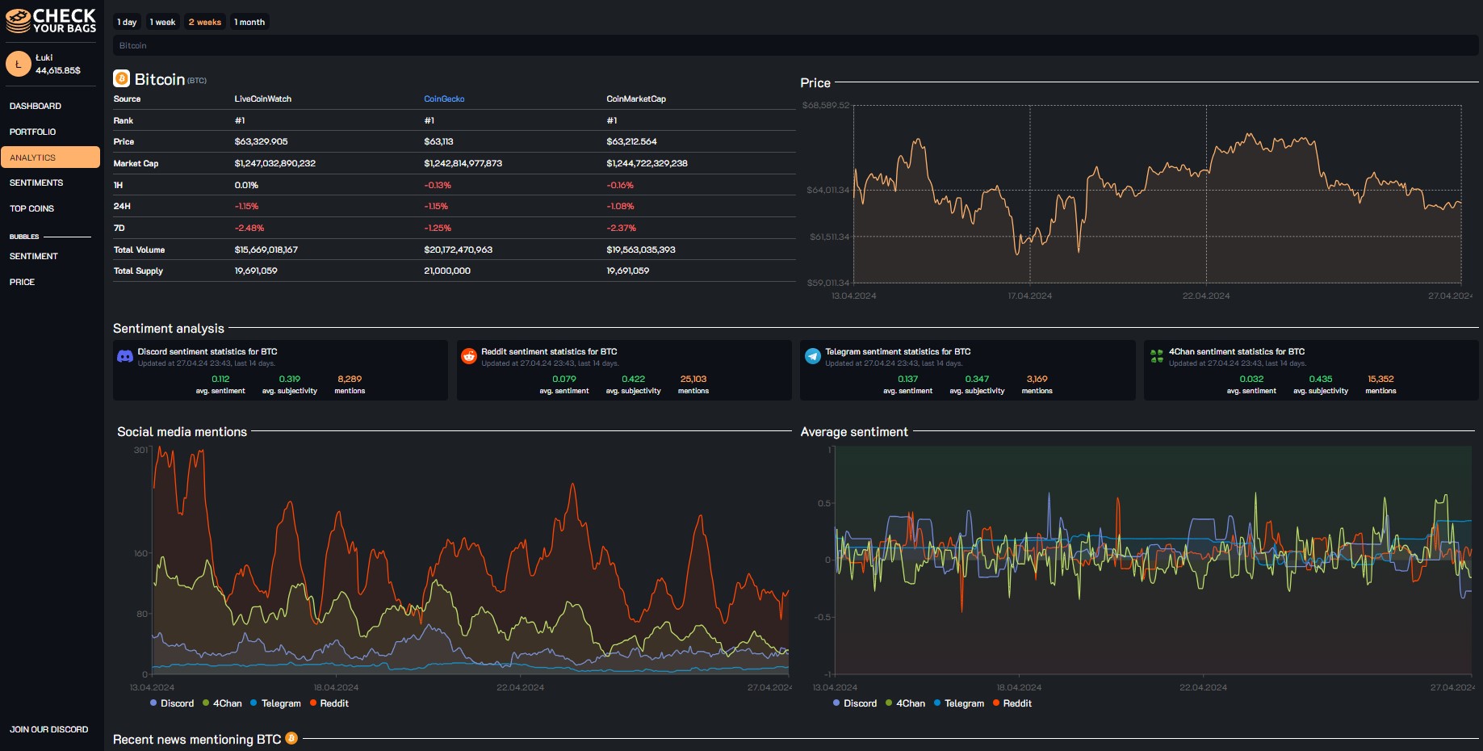Viewport: 1483px width, 751px height.
Task: Select the 2 weeks time range
Action: pos(205,22)
